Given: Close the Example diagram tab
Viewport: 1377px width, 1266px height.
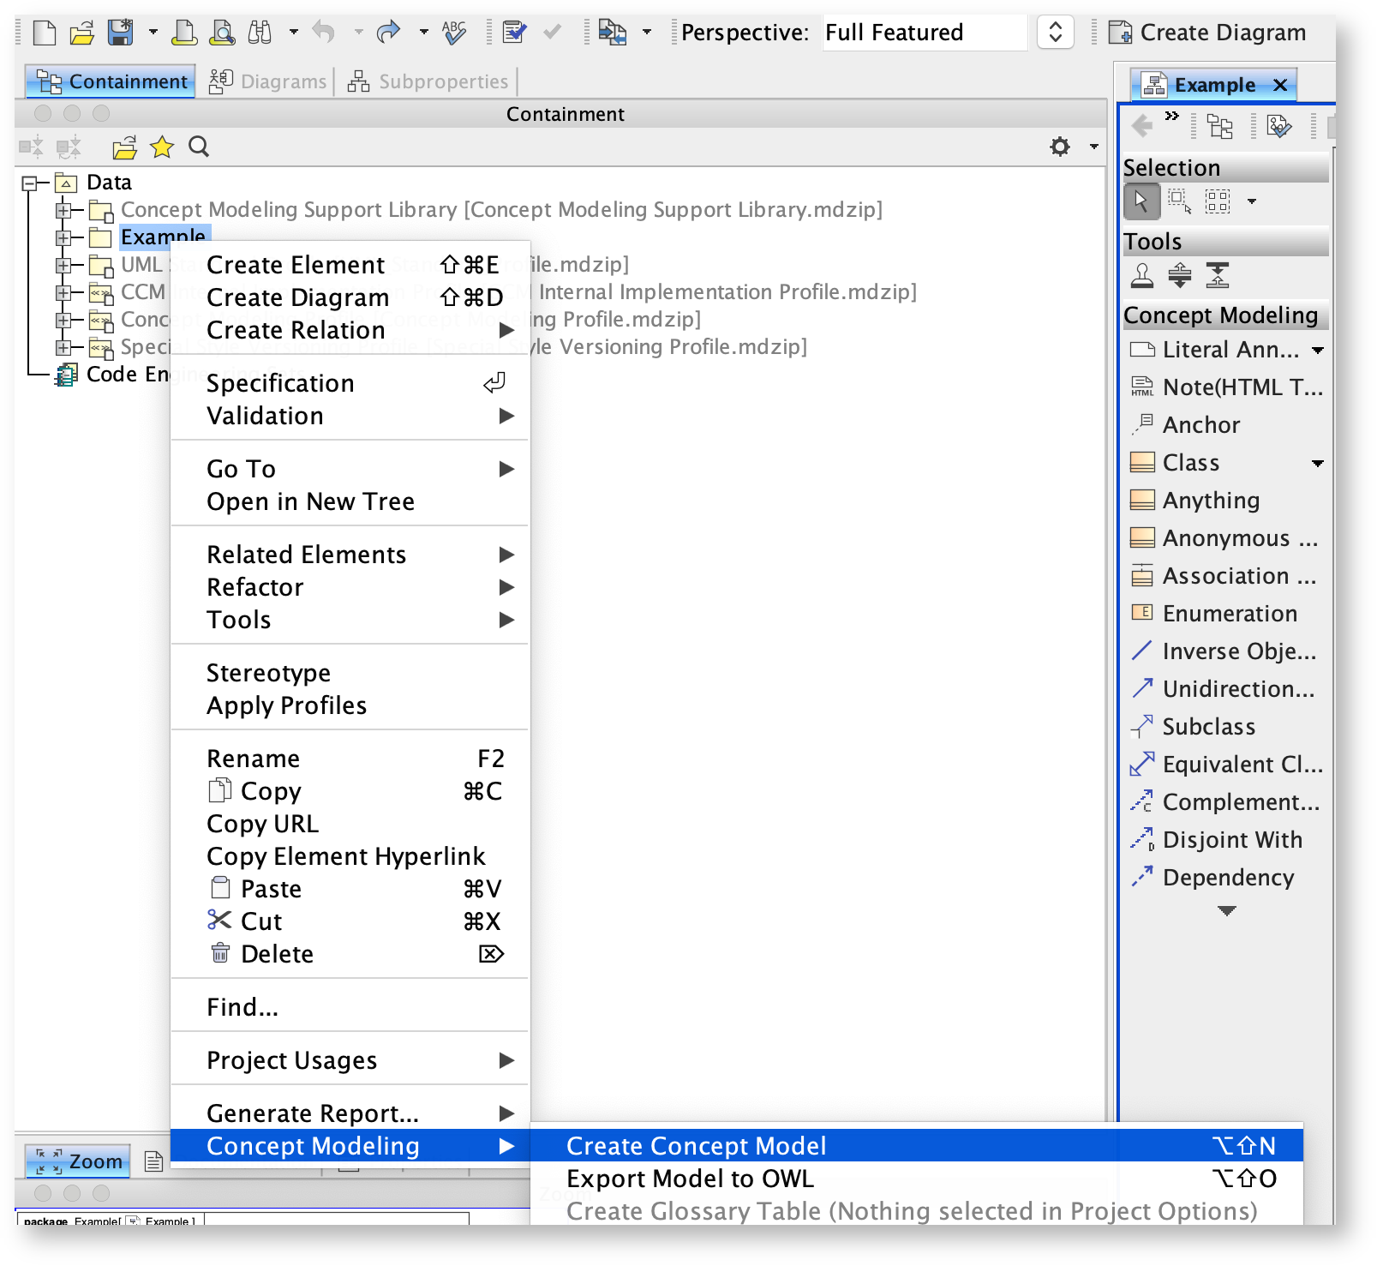Looking at the screenshot, I should coord(1280,85).
